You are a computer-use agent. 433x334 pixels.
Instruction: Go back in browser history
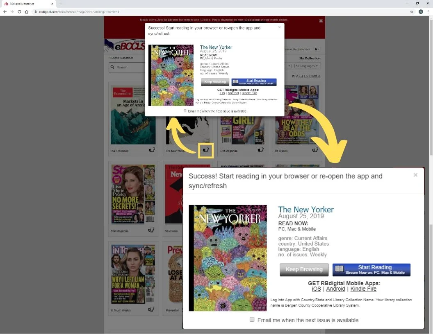[x=5, y=11]
